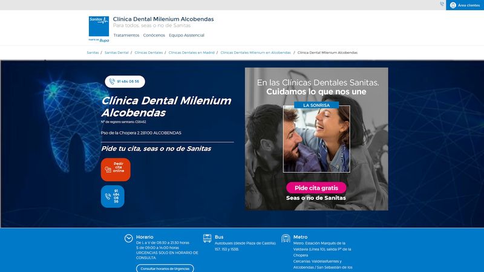This screenshot has height=272, width=484.
Task: Click the 'De L a V de 08:30 a 21:30 horas' text
Action: click(163, 243)
